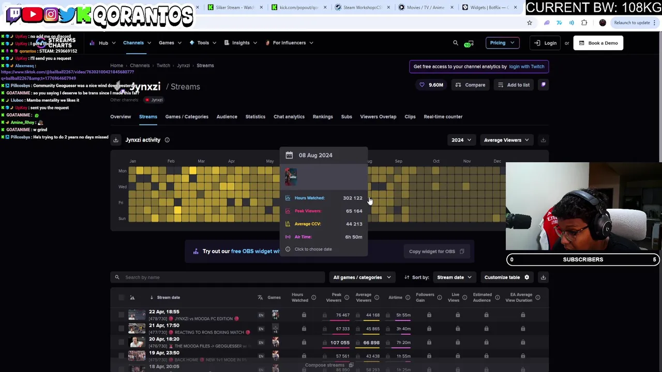
Task: Expand the Insights menu
Action: click(241, 43)
